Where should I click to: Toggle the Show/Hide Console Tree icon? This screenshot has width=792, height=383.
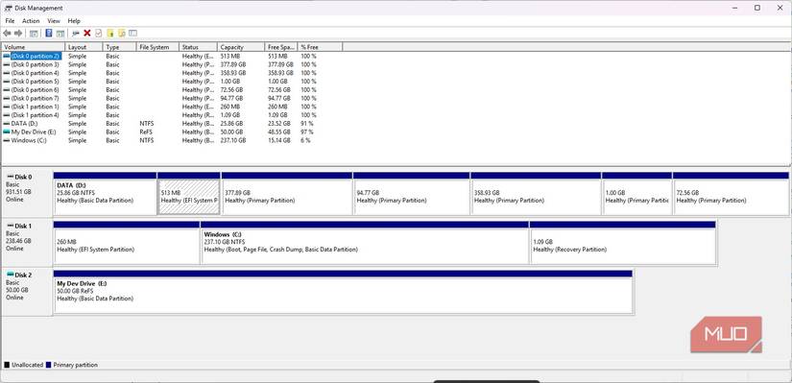point(34,34)
